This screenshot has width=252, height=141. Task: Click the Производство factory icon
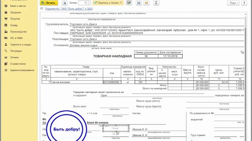(6, 32)
